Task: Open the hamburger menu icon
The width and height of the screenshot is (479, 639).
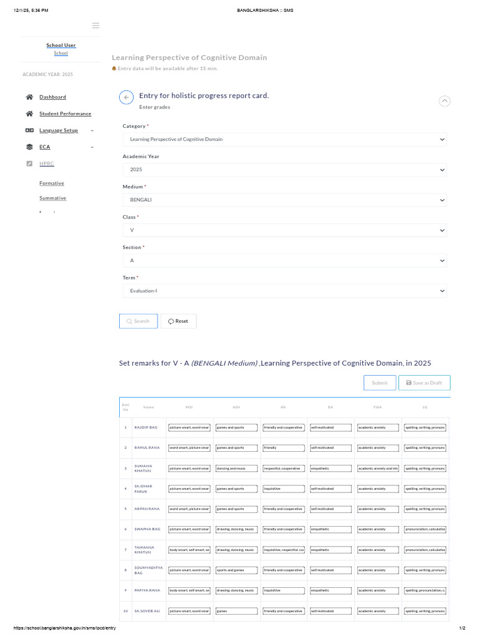Action: [x=95, y=26]
